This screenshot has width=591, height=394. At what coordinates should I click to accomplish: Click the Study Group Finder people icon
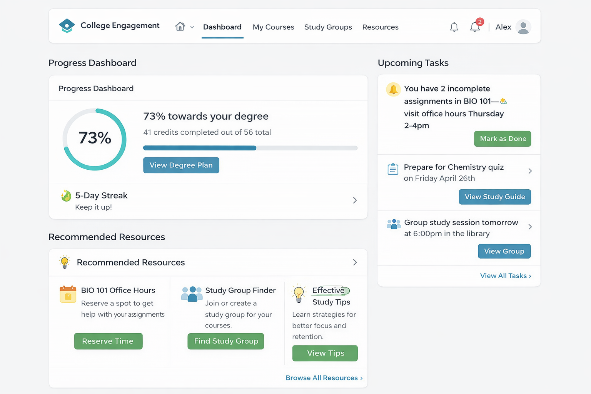pos(192,294)
